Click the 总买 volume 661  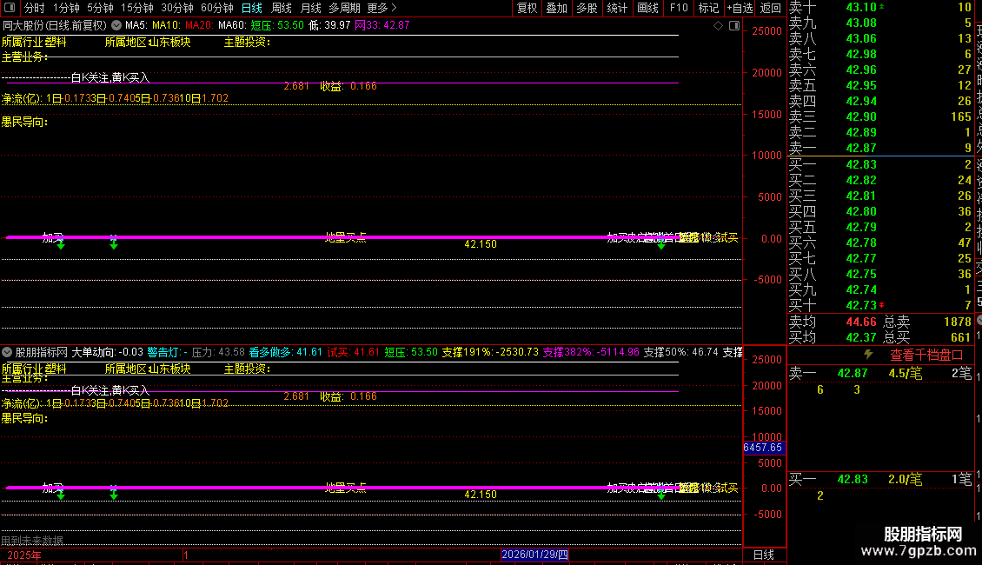point(960,337)
